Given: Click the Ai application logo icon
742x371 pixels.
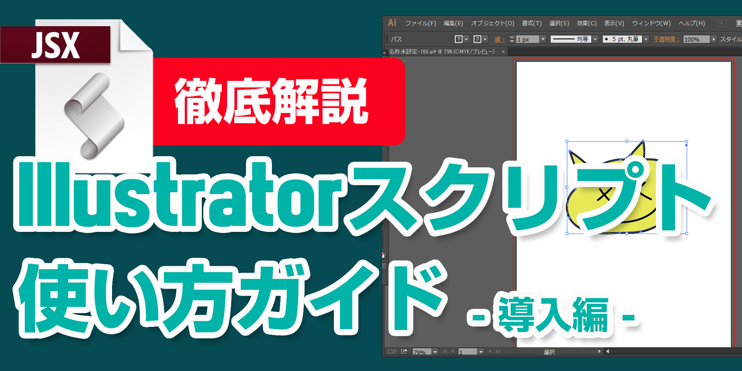Looking at the screenshot, I should click(x=392, y=23).
